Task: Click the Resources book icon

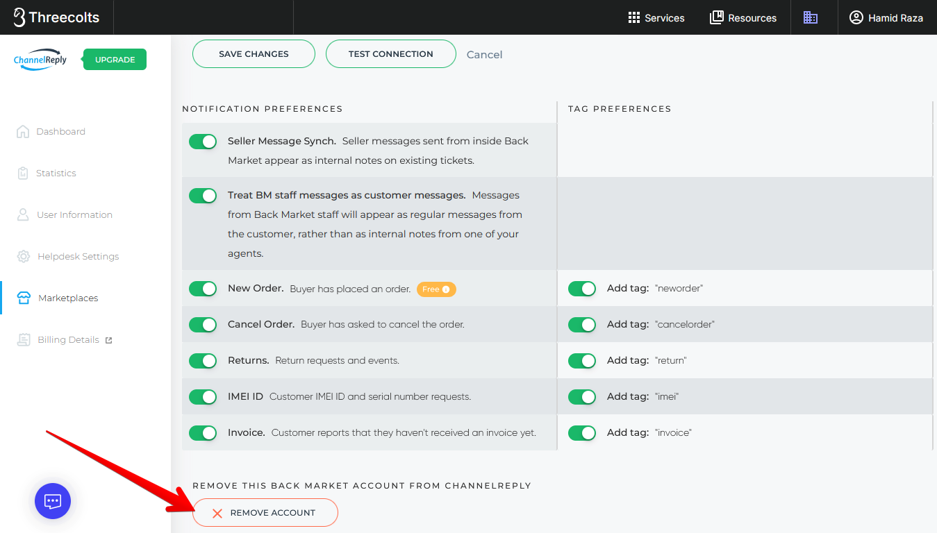Action: (x=716, y=17)
